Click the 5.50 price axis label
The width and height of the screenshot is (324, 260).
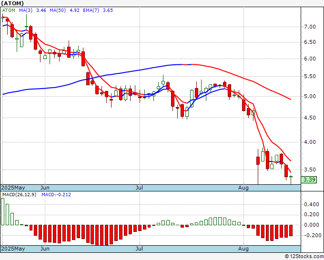point(310,76)
